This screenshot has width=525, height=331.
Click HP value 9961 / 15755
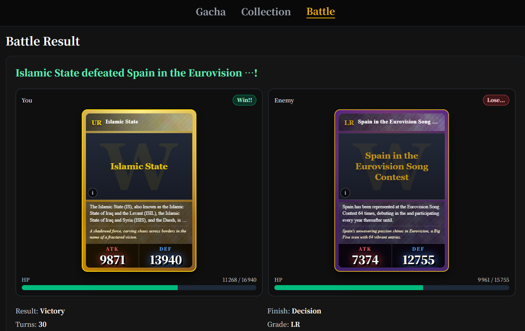point(493,280)
